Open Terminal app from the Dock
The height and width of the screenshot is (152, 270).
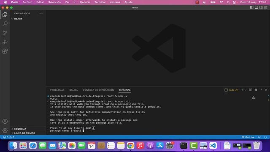pyautogui.click(x=184, y=146)
